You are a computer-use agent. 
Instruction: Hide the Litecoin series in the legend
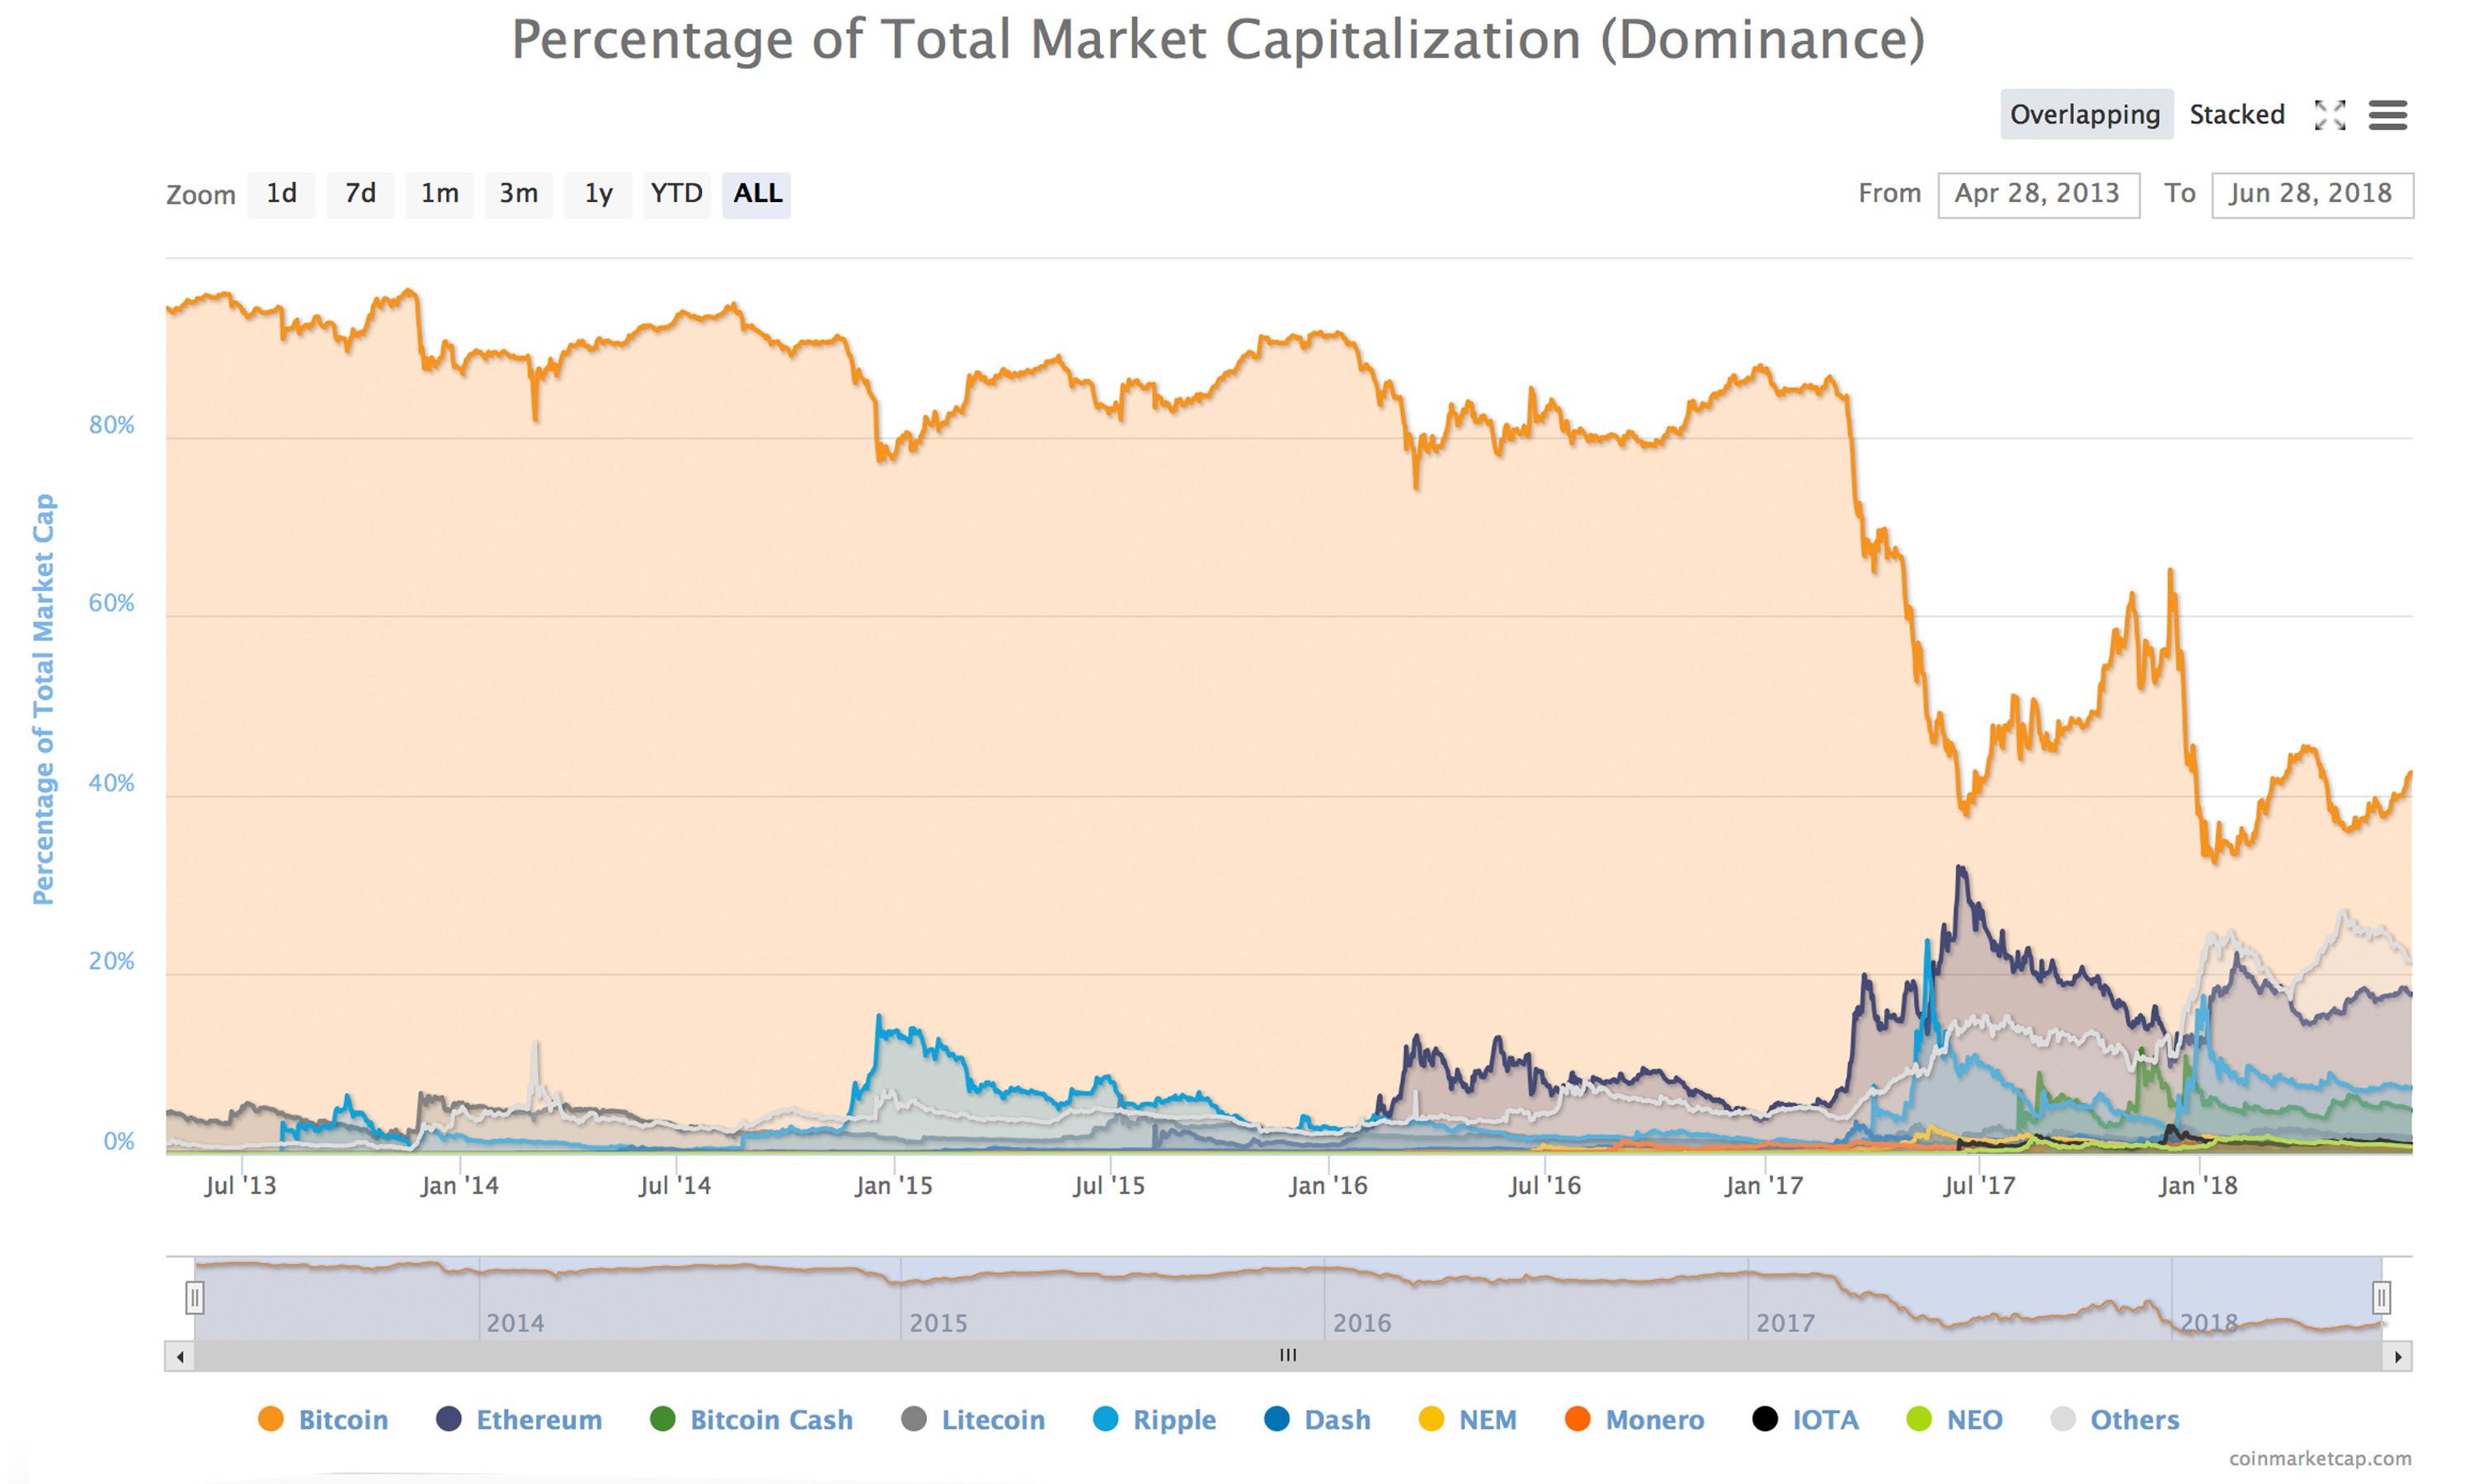click(x=915, y=1419)
